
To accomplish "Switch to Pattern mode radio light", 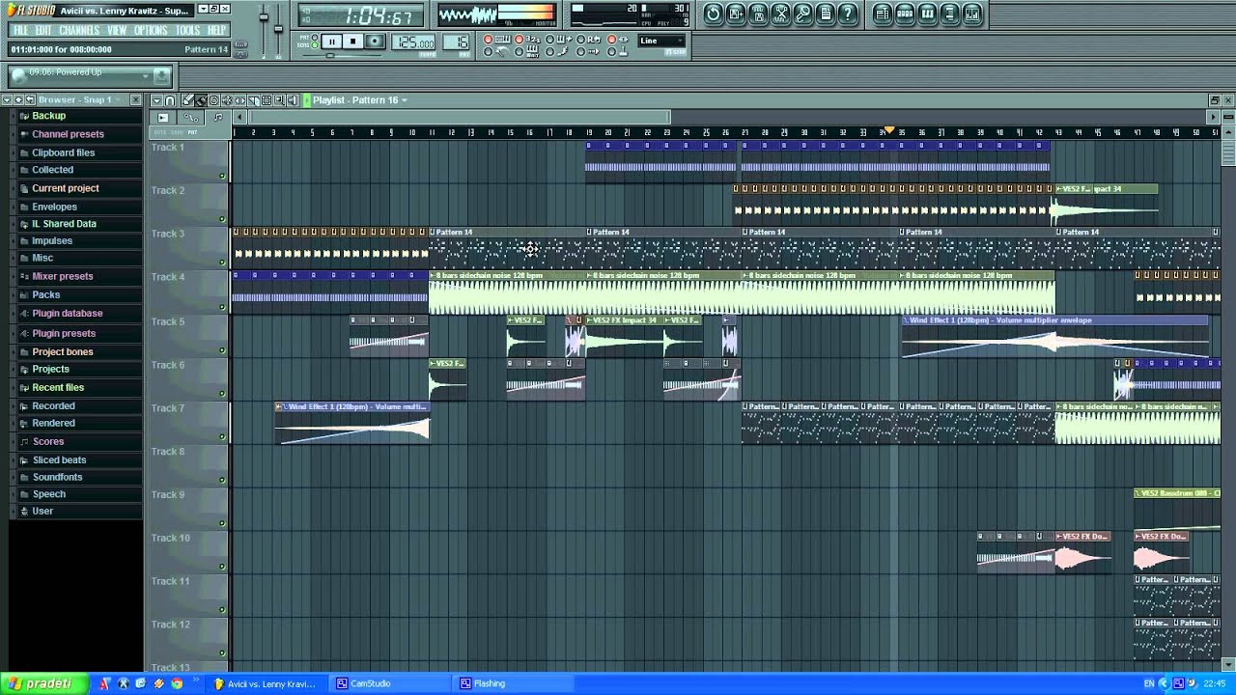I will click(315, 37).
